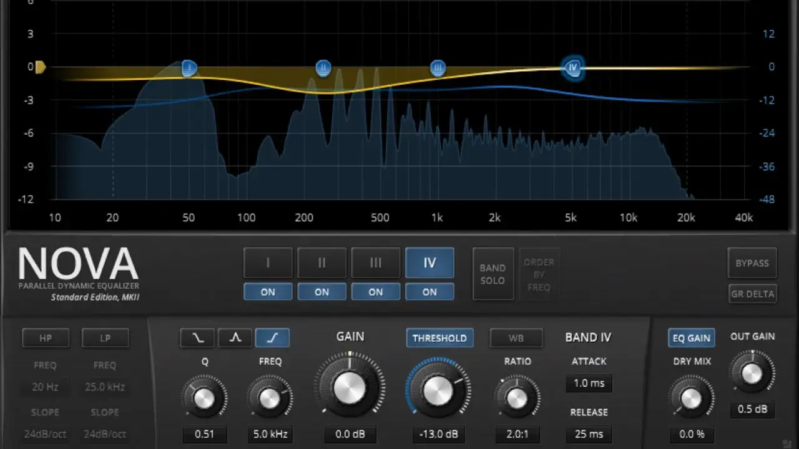Select band I button
The height and width of the screenshot is (449, 799).
pos(268,263)
